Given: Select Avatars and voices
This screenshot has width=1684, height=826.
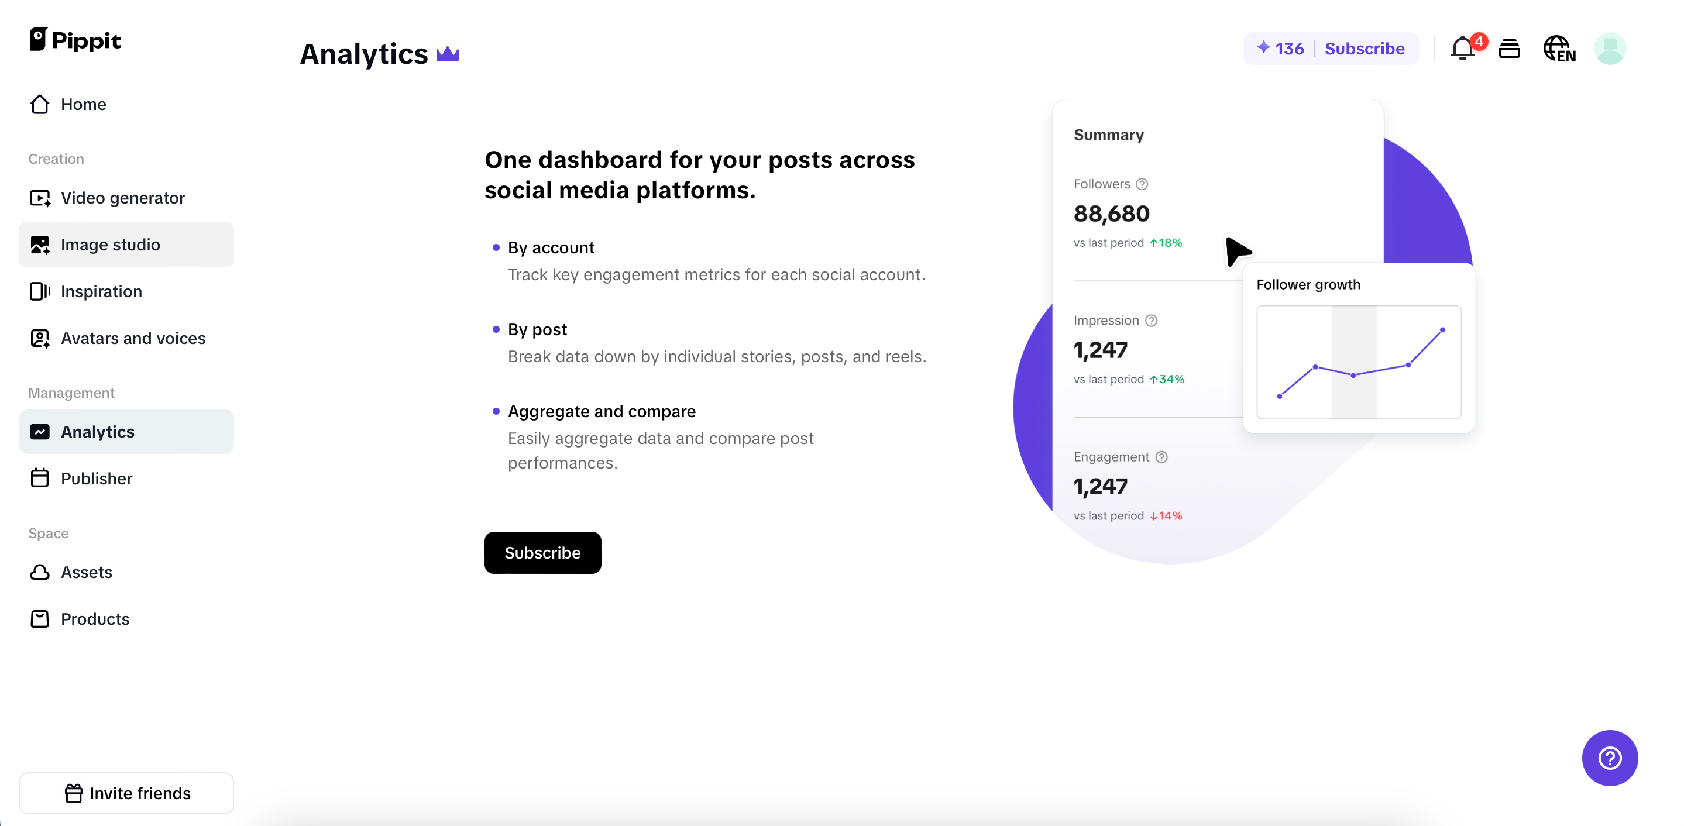Looking at the screenshot, I should (x=133, y=339).
